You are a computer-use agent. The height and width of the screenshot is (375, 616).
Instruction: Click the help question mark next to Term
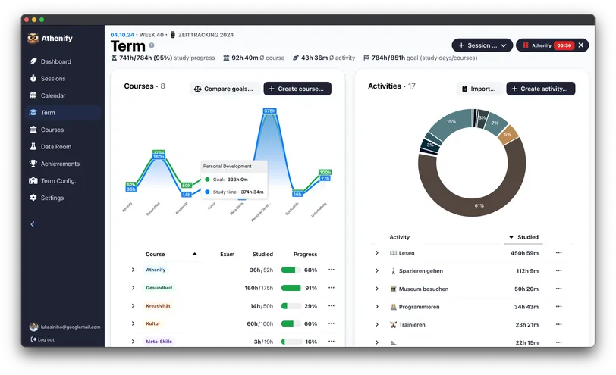tap(152, 46)
